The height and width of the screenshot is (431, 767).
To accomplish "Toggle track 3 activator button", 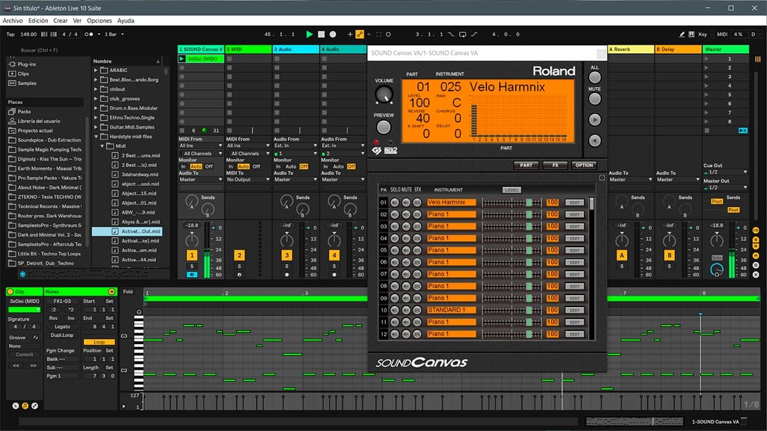I will point(286,255).
